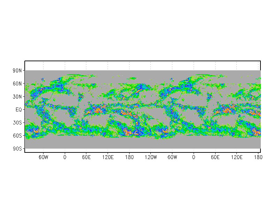Select the 30N latitude axis label
Screen dimensions: 273x213
point(17,97)
